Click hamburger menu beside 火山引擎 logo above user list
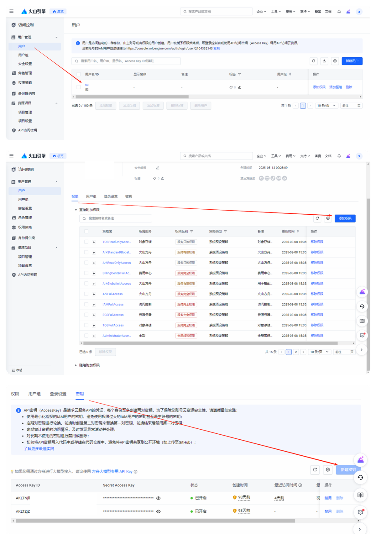The width and height of the screenshot is (376, 539). pyautogui.click(x=12, y=11)
